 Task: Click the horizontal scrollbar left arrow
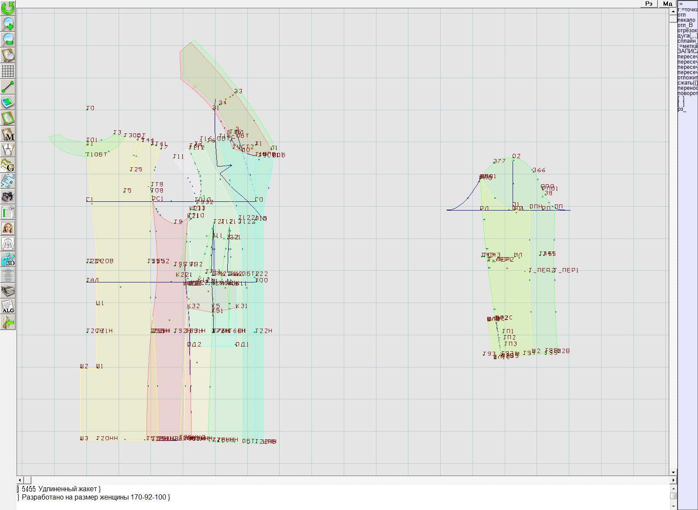[x=21, y=480]
